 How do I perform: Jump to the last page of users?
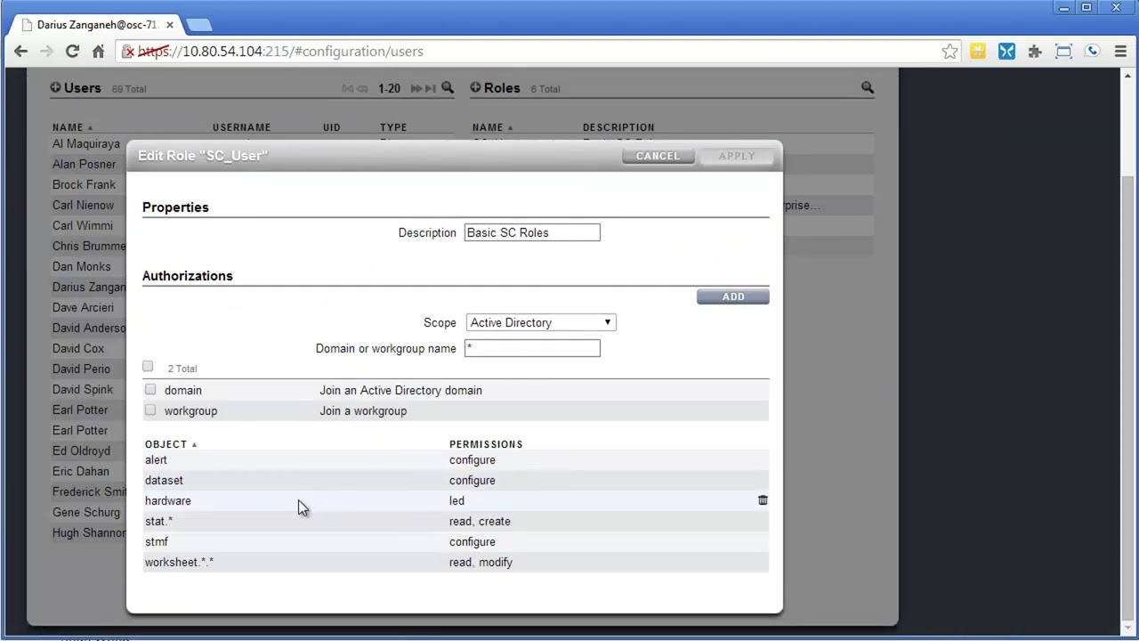pos(431,88)
